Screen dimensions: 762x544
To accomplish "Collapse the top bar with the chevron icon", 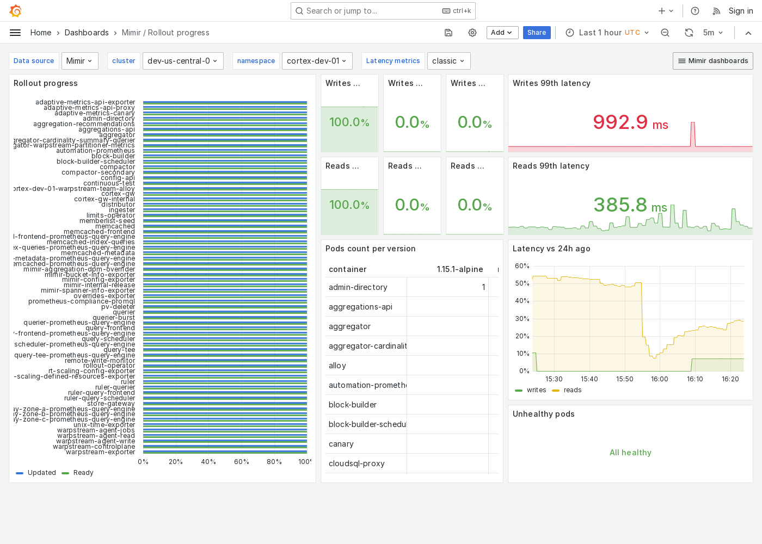I will coord(748,33).
